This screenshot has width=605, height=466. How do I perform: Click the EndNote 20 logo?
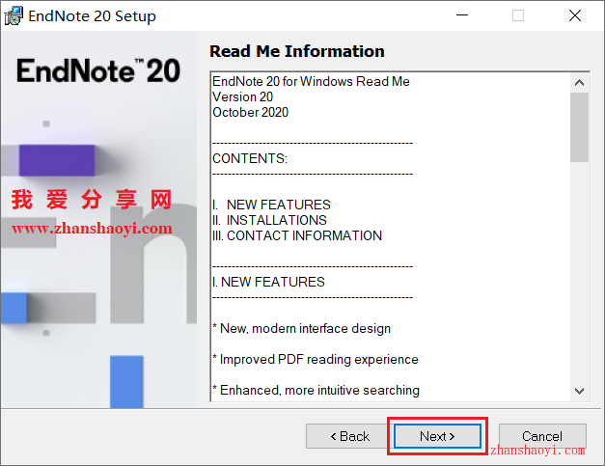[98, 70]
